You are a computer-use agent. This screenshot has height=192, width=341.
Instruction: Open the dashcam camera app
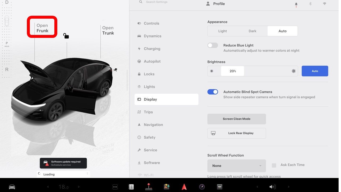click(202, 187)
